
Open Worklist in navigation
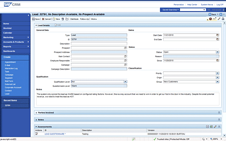coord(8,28)
